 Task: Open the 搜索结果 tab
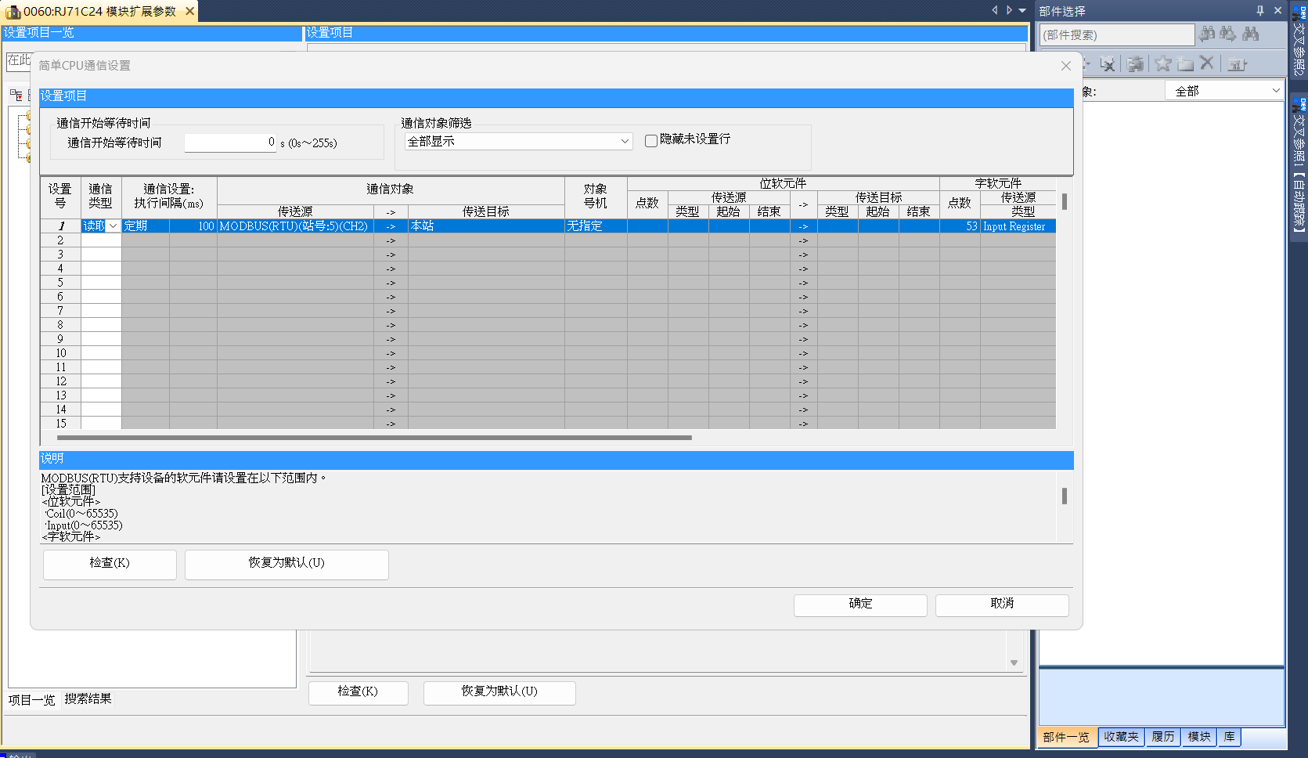88,699
